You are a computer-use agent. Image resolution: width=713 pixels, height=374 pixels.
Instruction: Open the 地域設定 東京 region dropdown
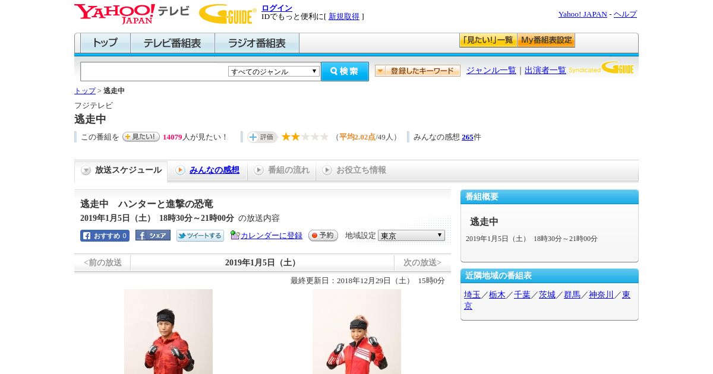411,236
